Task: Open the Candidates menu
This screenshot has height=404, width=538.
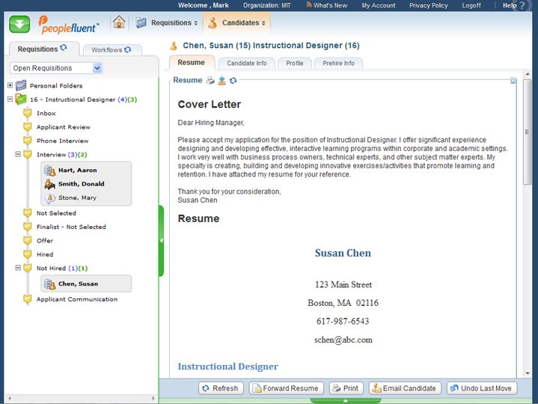Action: click(x=237, y=22)
